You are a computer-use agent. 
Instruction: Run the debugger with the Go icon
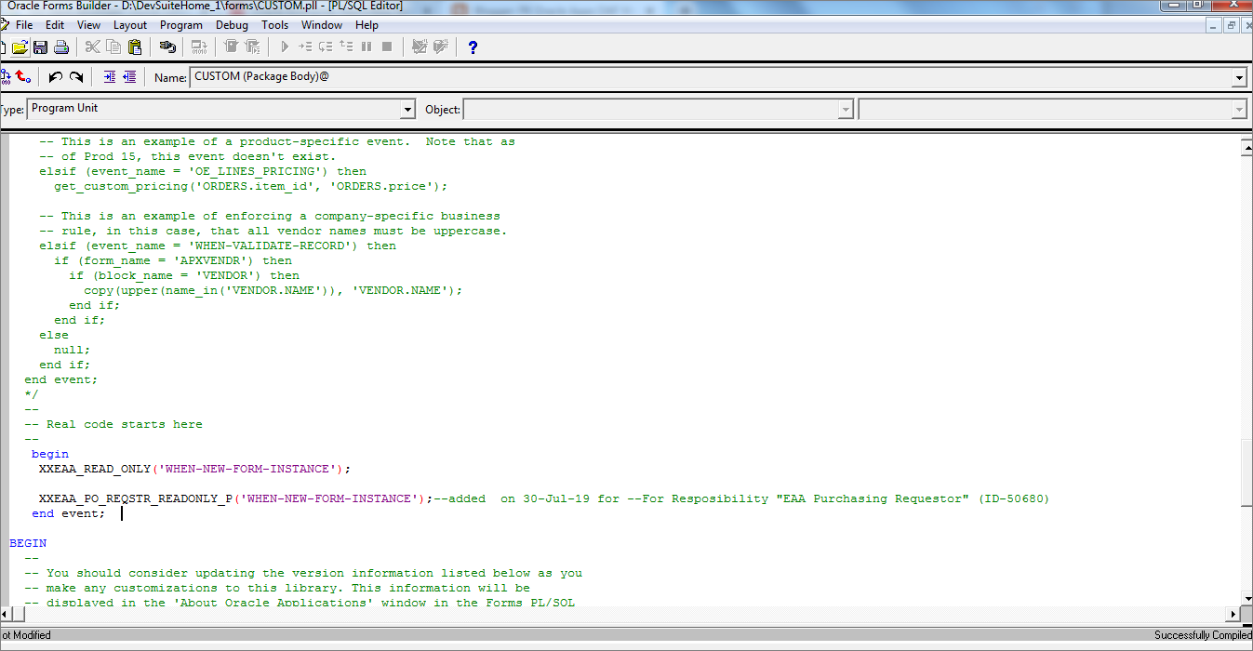[285, 47]
